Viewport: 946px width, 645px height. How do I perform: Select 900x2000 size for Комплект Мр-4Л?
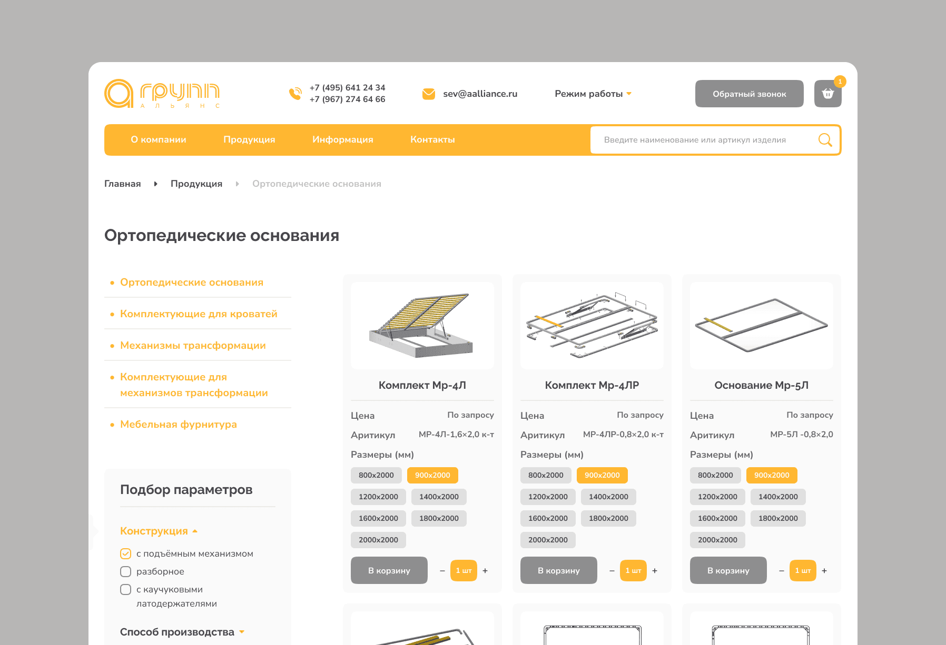pyautogui.click(x=432, y=475)
